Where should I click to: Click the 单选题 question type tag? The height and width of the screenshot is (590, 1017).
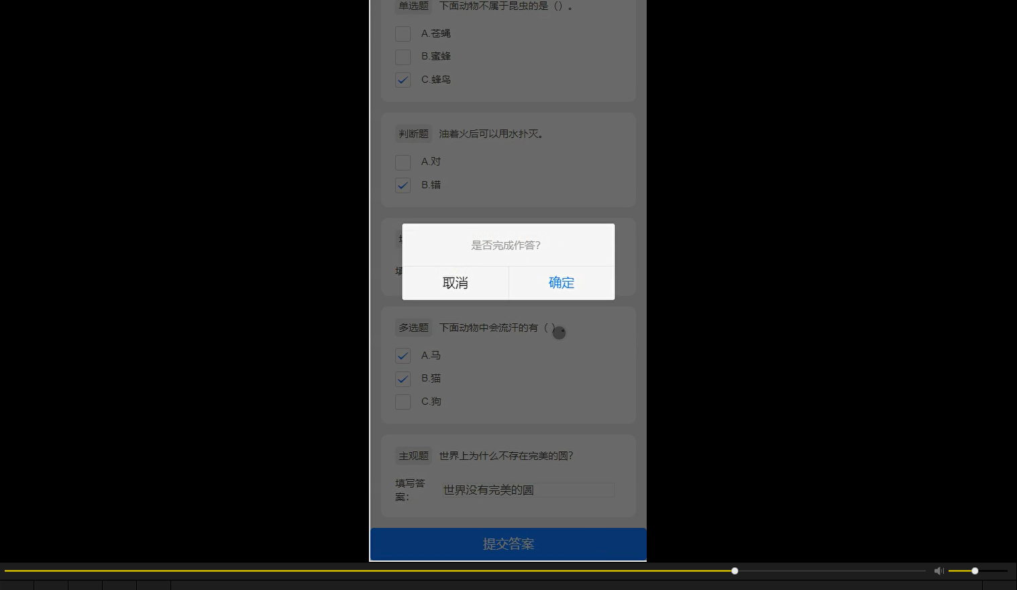coord(413,6)
